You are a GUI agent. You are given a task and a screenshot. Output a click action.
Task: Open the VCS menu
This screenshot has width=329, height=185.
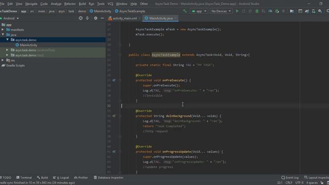click(110, 4)
